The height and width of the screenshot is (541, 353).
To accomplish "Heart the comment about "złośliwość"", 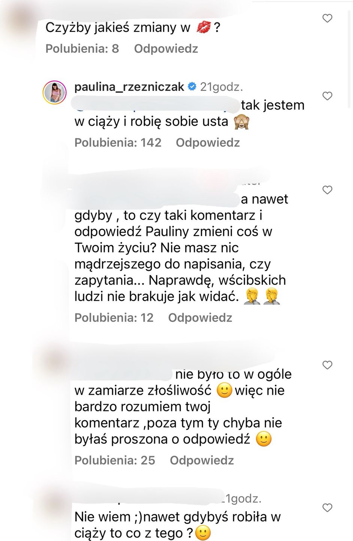I will point(327,365).
